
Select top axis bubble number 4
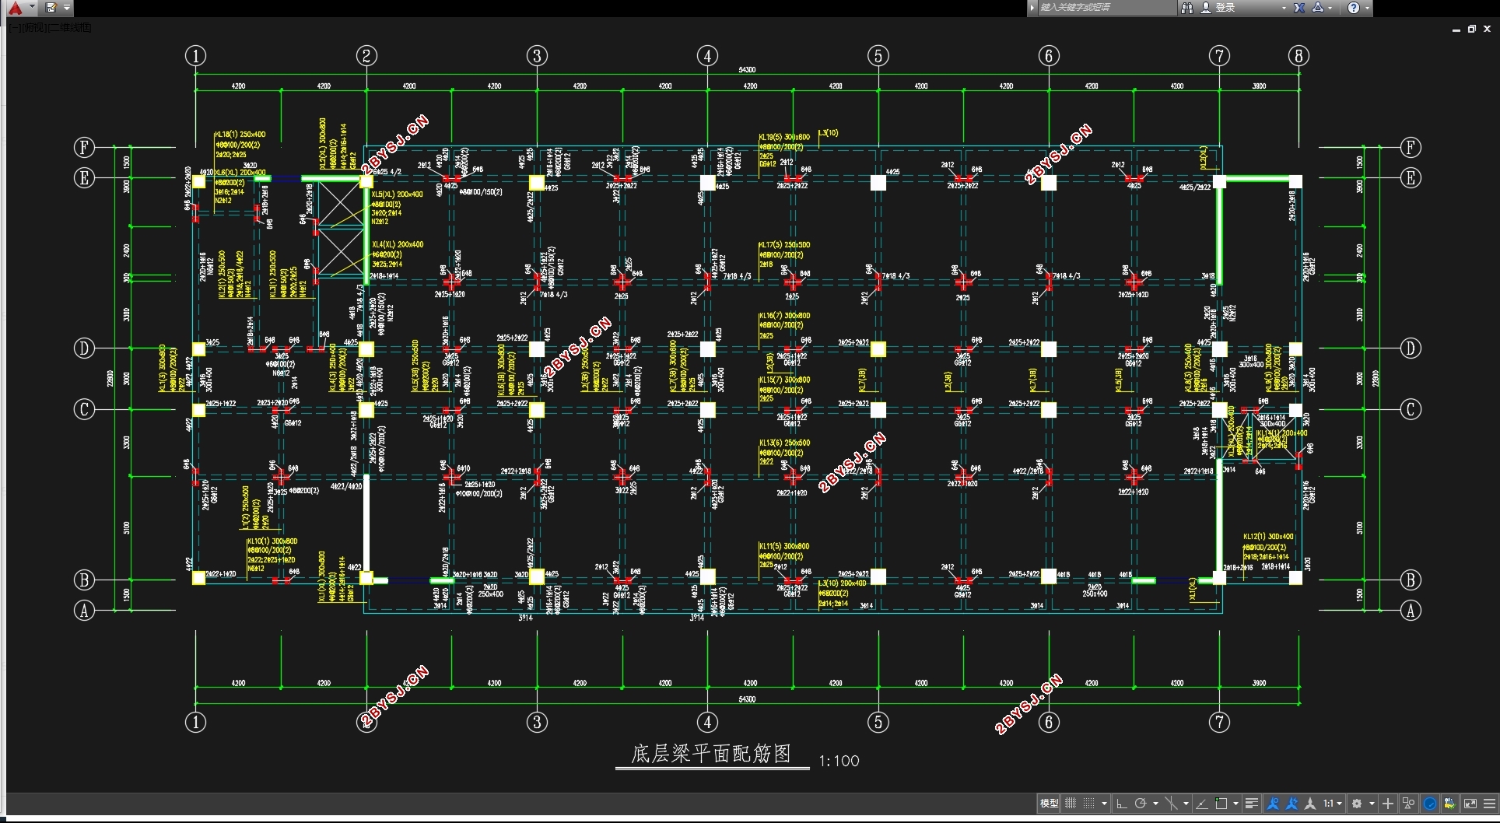click(x=707, y=56)
